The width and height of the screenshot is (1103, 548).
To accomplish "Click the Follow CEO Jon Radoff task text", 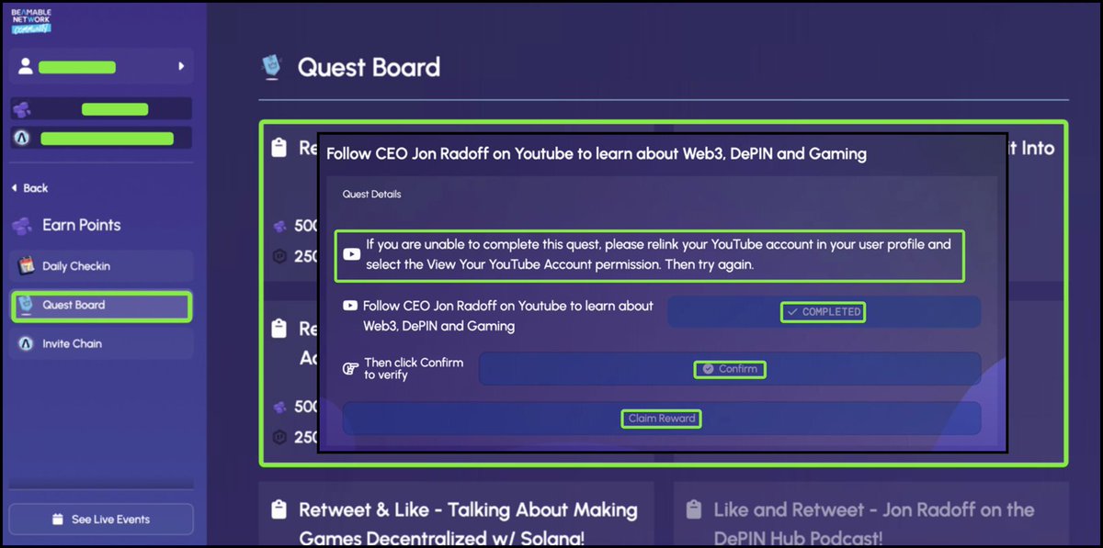I will (508, 316).
